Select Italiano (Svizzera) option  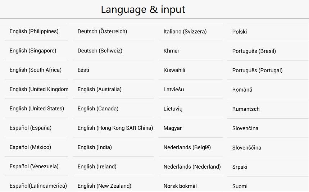point(185,32)
